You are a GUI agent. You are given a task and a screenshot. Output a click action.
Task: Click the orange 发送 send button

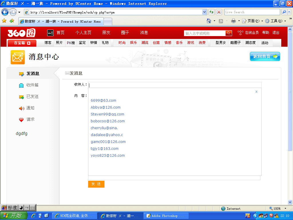[x=96, y=184]
